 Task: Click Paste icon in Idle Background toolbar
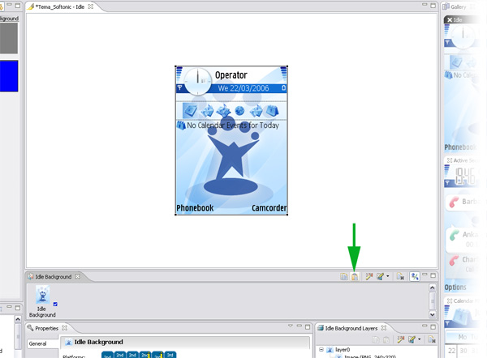355,277
